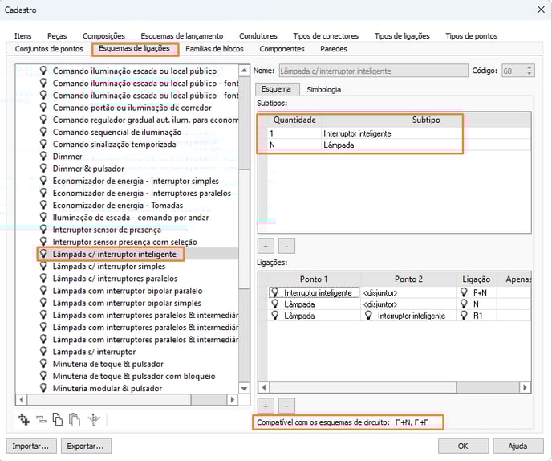Screen dimensions: 552x461
Task: Click bulb icon beside Lâmpada c/ interruptor simples
Action: click(x=43, y=266)
